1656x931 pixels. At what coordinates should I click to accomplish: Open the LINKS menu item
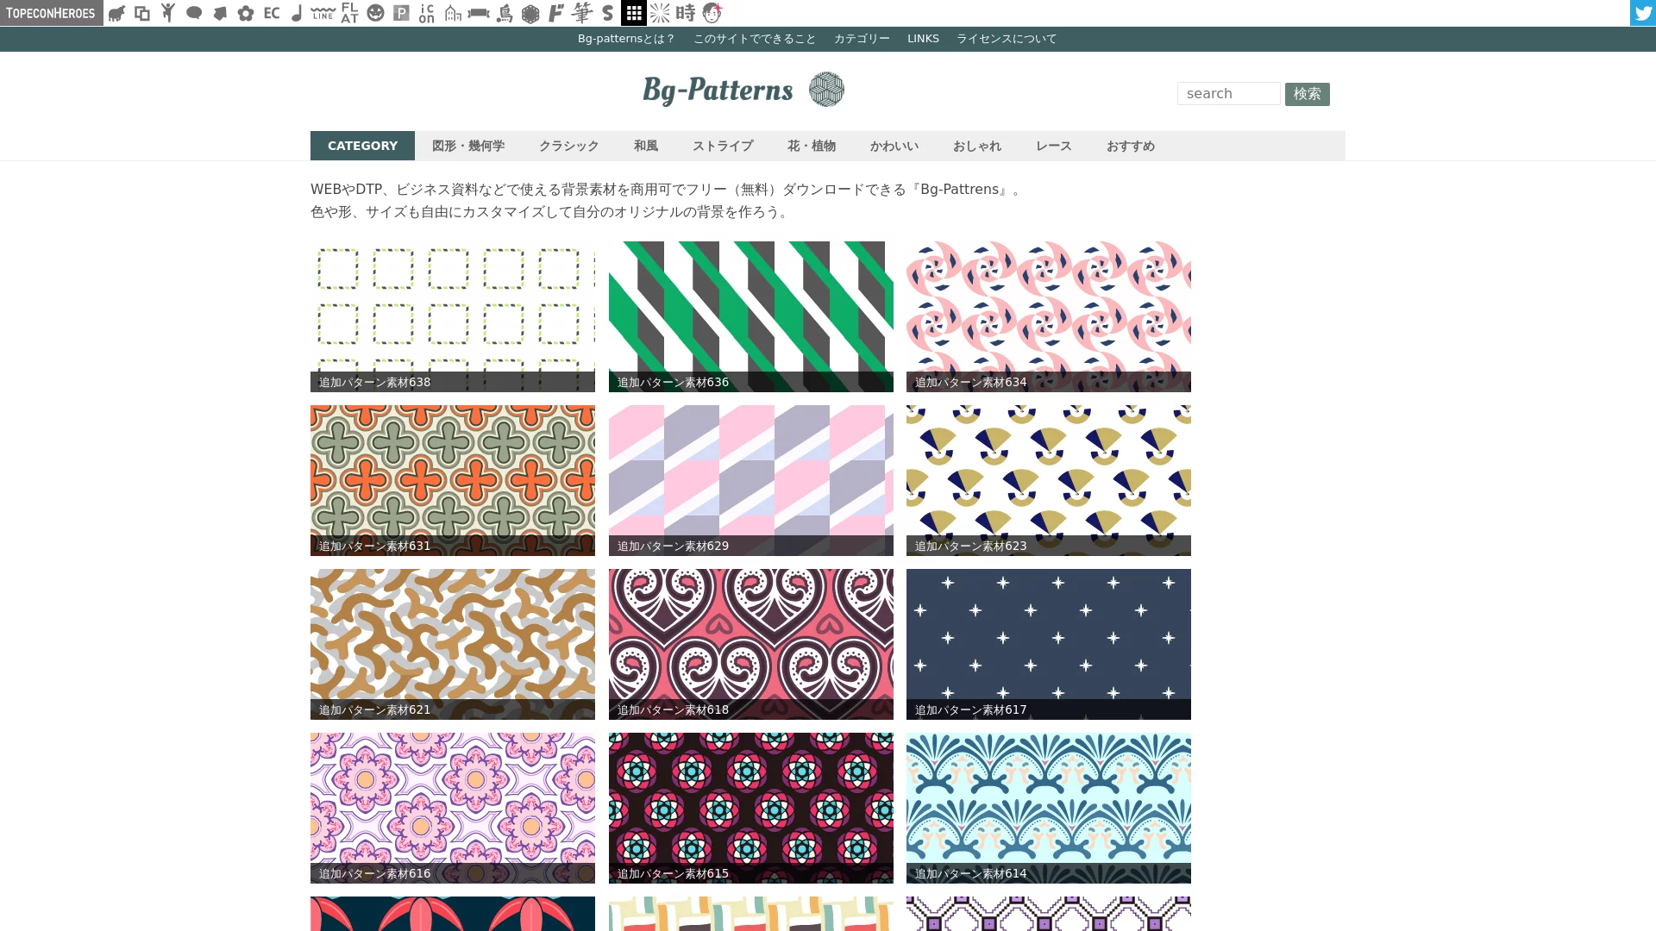(922, 38)
